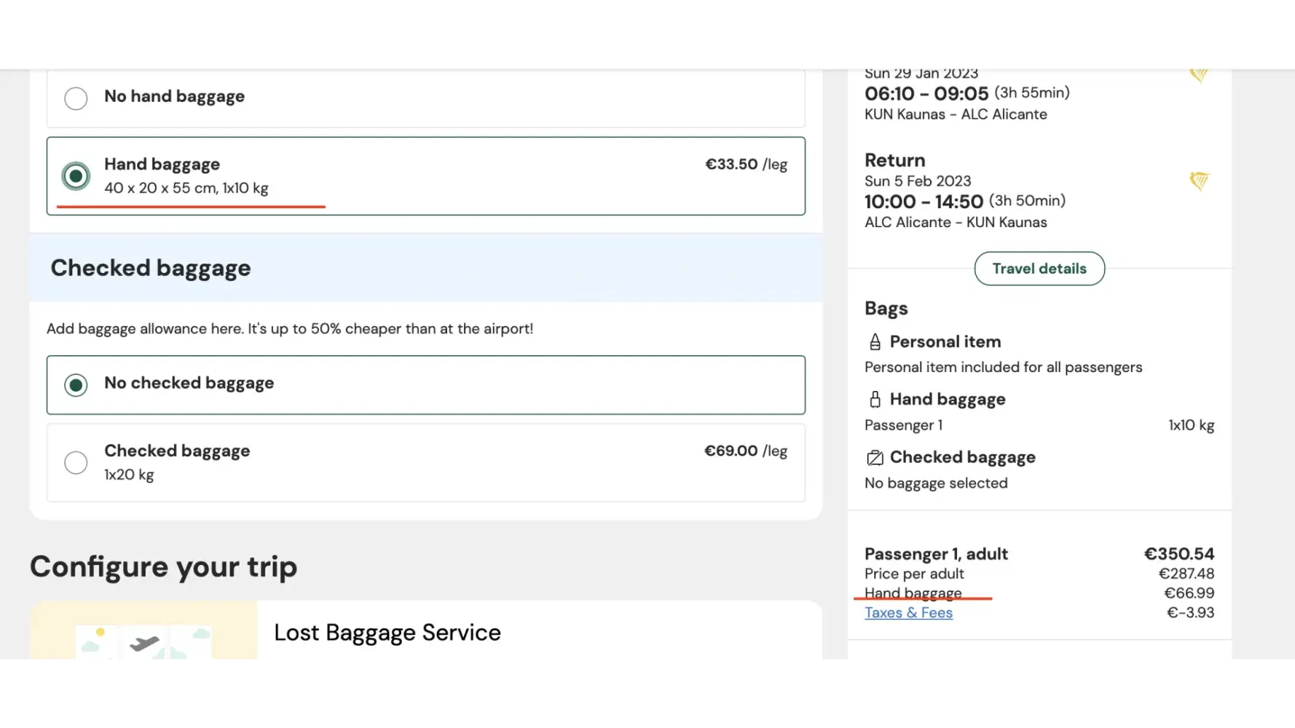
Task: Open the Taxes & Fees link
Action: point(908,613)
